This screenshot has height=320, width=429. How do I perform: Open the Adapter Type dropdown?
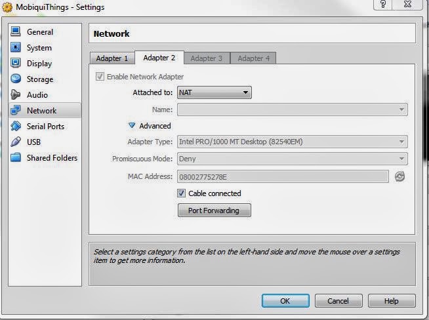click(292, 142)
